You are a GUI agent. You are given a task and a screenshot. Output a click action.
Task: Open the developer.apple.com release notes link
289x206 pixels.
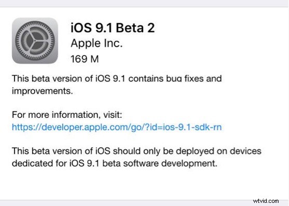tap(117, 127)
